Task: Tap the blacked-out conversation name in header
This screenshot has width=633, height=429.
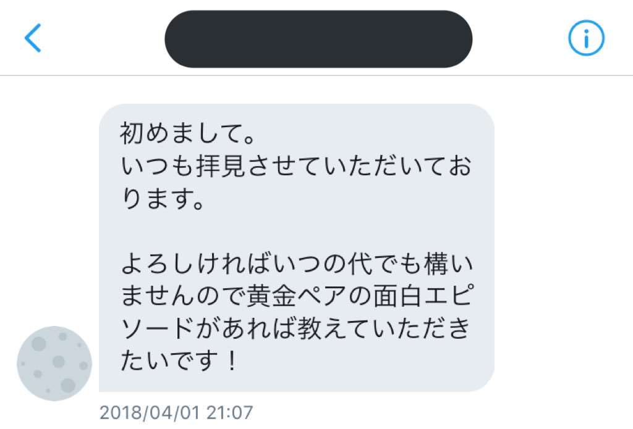Action: 318,39
